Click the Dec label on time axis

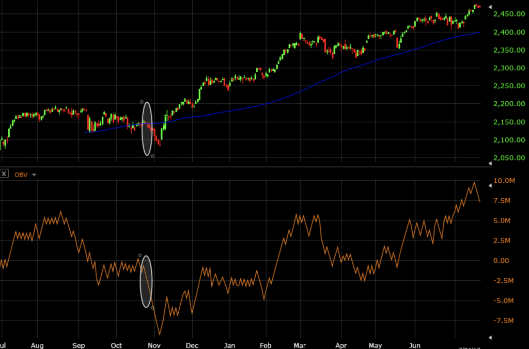192,345
